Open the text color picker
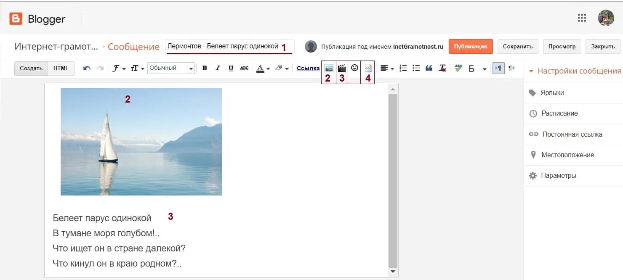Viewport: 623px width, 280px height. click(x=263, y=68)
